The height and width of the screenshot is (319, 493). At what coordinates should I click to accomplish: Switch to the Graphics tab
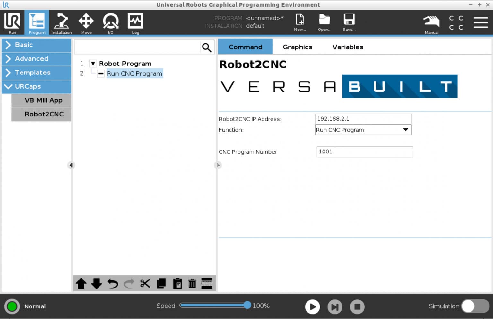click(x=297, y=47)
